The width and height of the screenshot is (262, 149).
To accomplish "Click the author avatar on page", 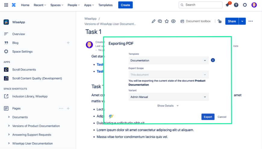I will tap(89, 45).
